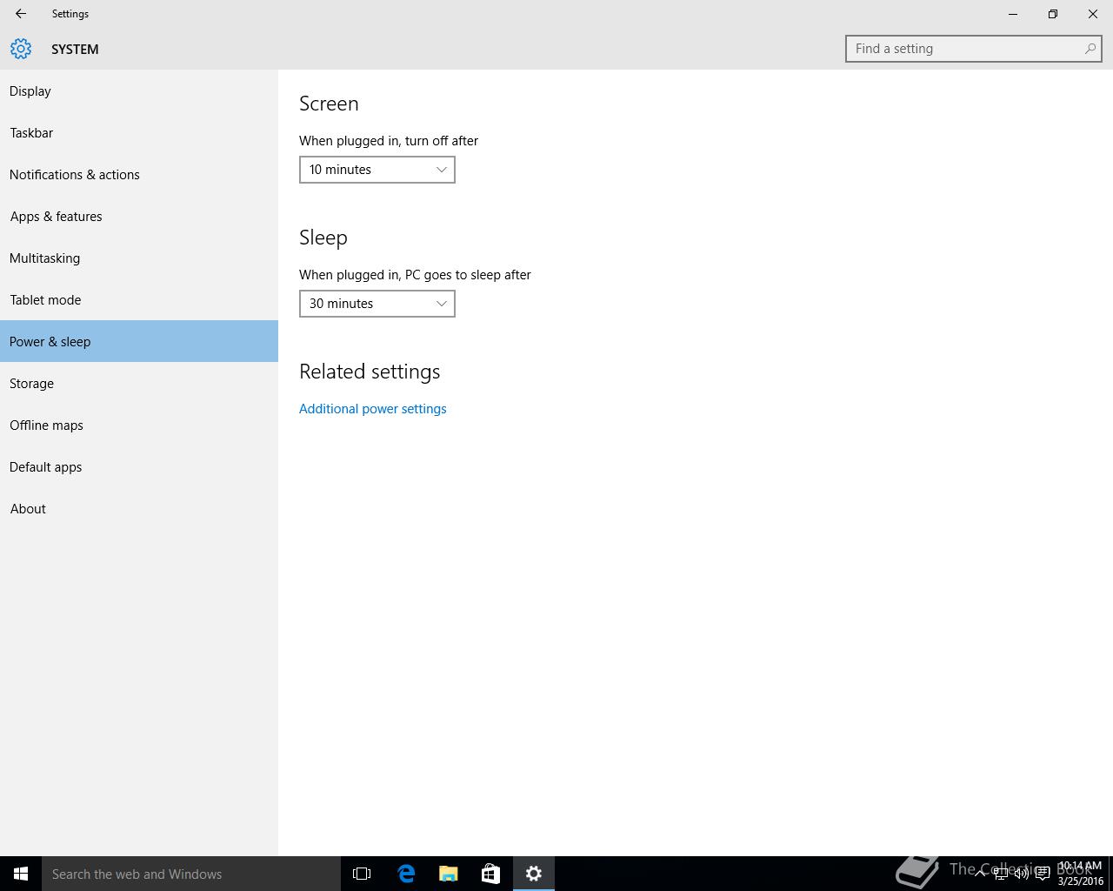Open the screen turn off time dropdown
Viewport: 1113px width, 891px height.
click(377, 170)
